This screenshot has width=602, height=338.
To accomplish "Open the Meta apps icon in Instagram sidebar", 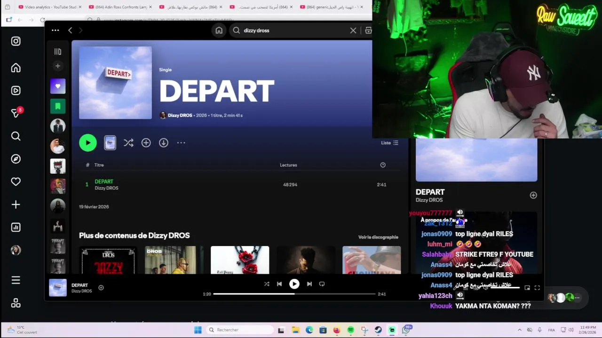I will 16,303.
